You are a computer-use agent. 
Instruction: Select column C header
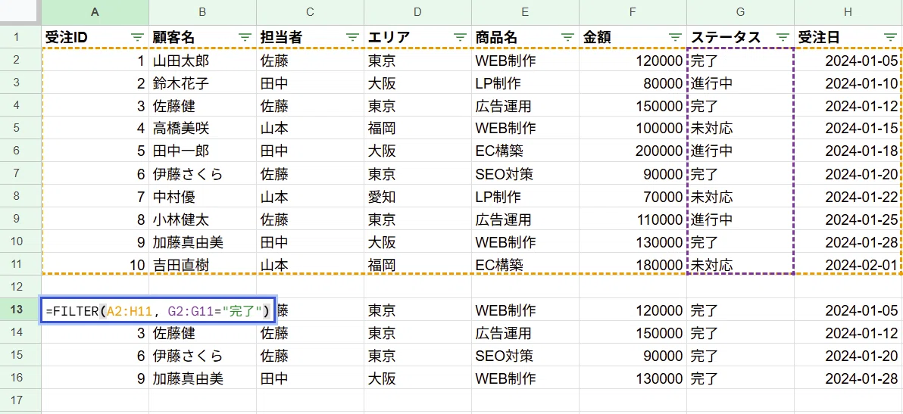(x=310, y=12)
